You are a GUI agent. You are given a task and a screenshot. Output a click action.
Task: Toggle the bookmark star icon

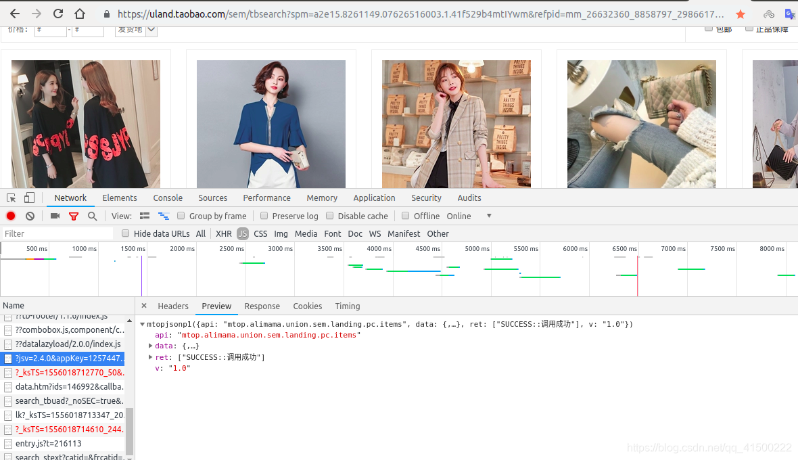[741, 14]
